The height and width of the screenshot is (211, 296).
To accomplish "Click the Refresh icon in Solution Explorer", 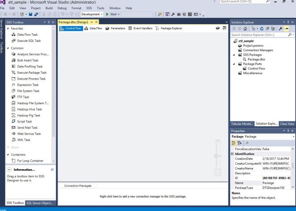I will pos(261,29).
